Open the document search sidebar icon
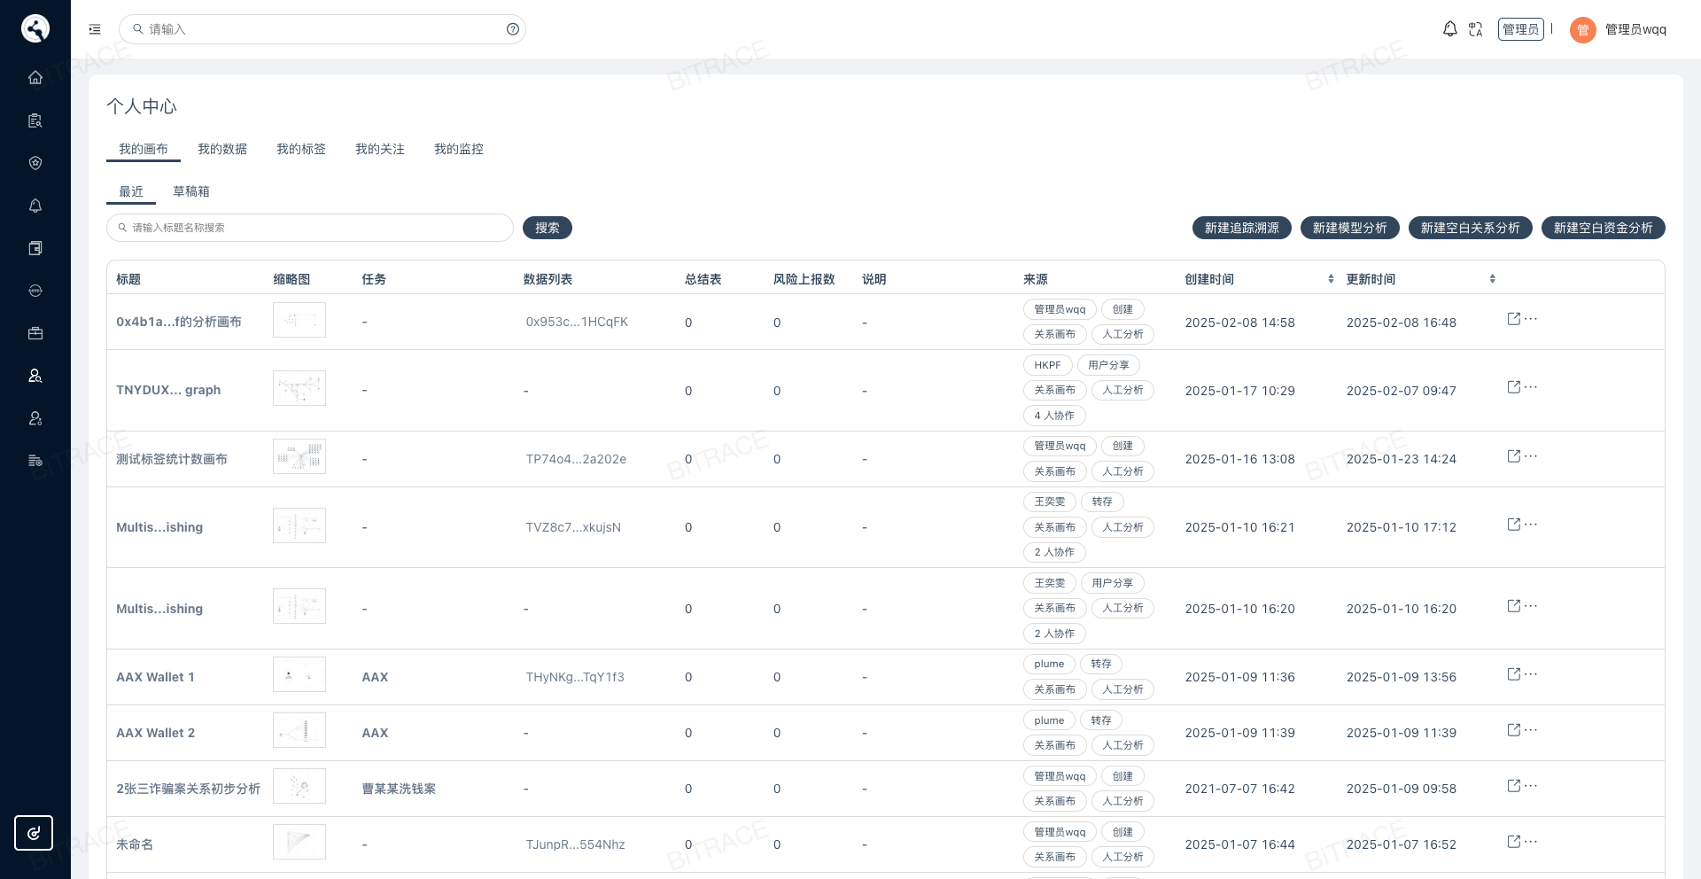The width and height of the screenshot is (1701, 879). pos(35,121)
